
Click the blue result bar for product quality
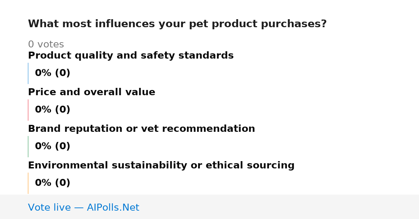pos(28,73)
